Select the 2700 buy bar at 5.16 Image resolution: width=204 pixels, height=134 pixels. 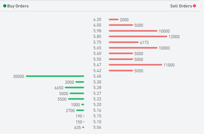point(80,110)
